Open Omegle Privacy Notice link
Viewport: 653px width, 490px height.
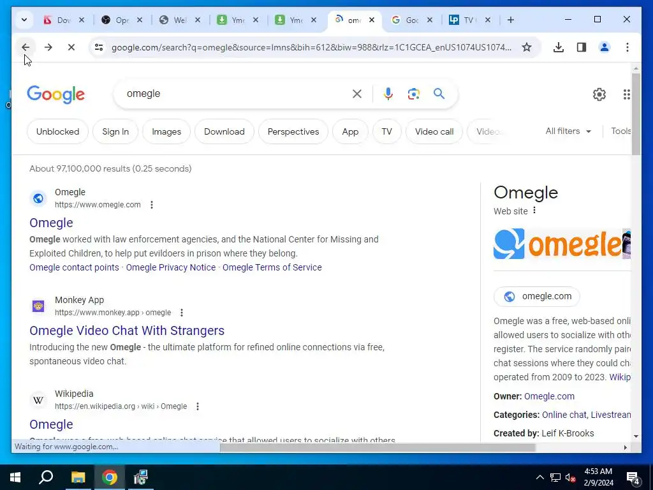tap(171, 267)
